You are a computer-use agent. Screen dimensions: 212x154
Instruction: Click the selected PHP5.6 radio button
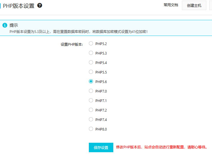(x=91, y=81)
